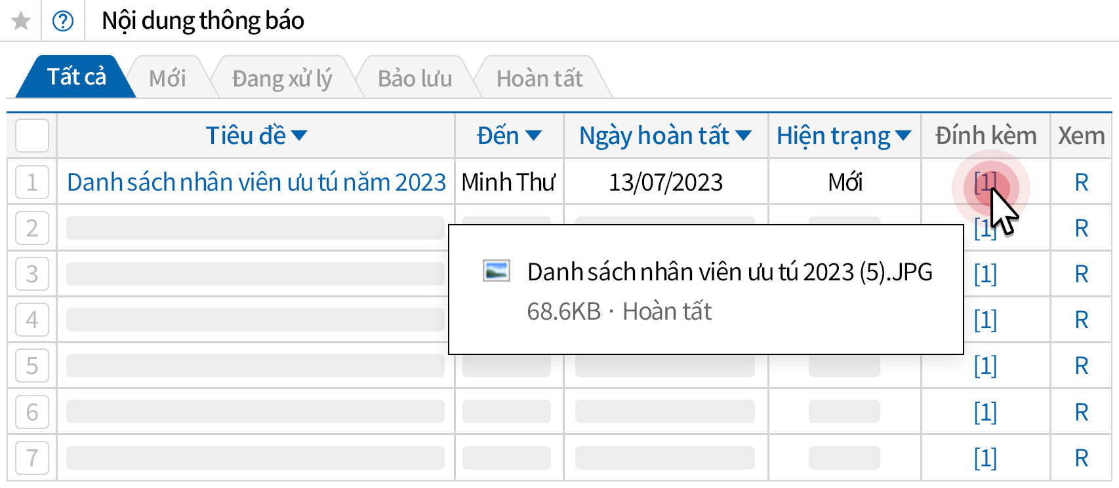Click R view icon in row 3
1119x488 pixels.
tap(1081, 274)
